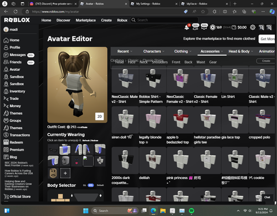Open the notifications bell icon
This screenshot has height=216, width=277.
tap(187, 28)
